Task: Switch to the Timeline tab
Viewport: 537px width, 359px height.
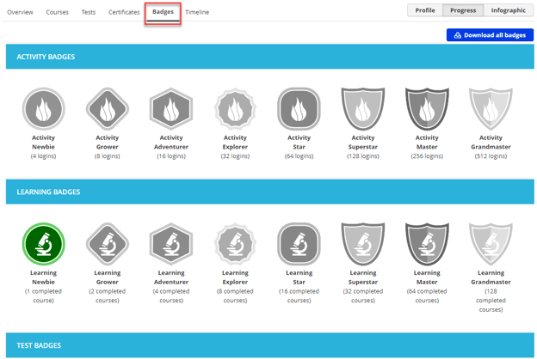Action: 197,12
